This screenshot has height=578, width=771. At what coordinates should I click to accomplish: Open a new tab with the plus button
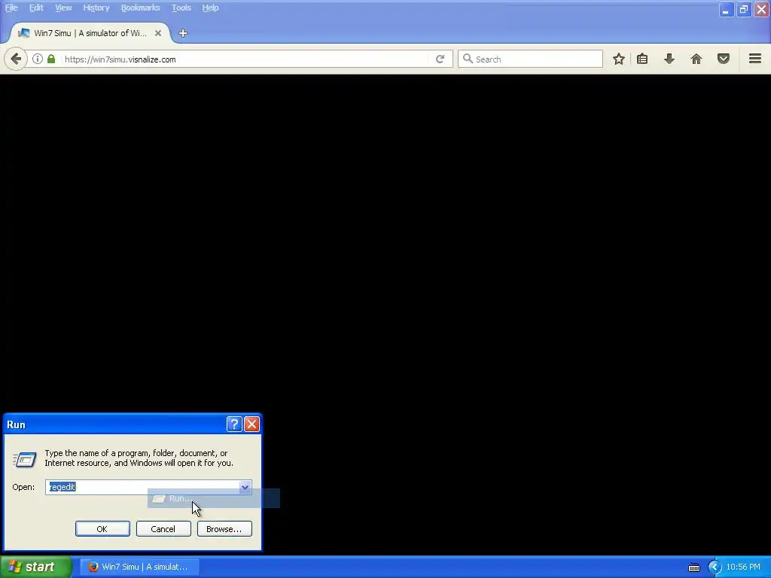(183, 33)
